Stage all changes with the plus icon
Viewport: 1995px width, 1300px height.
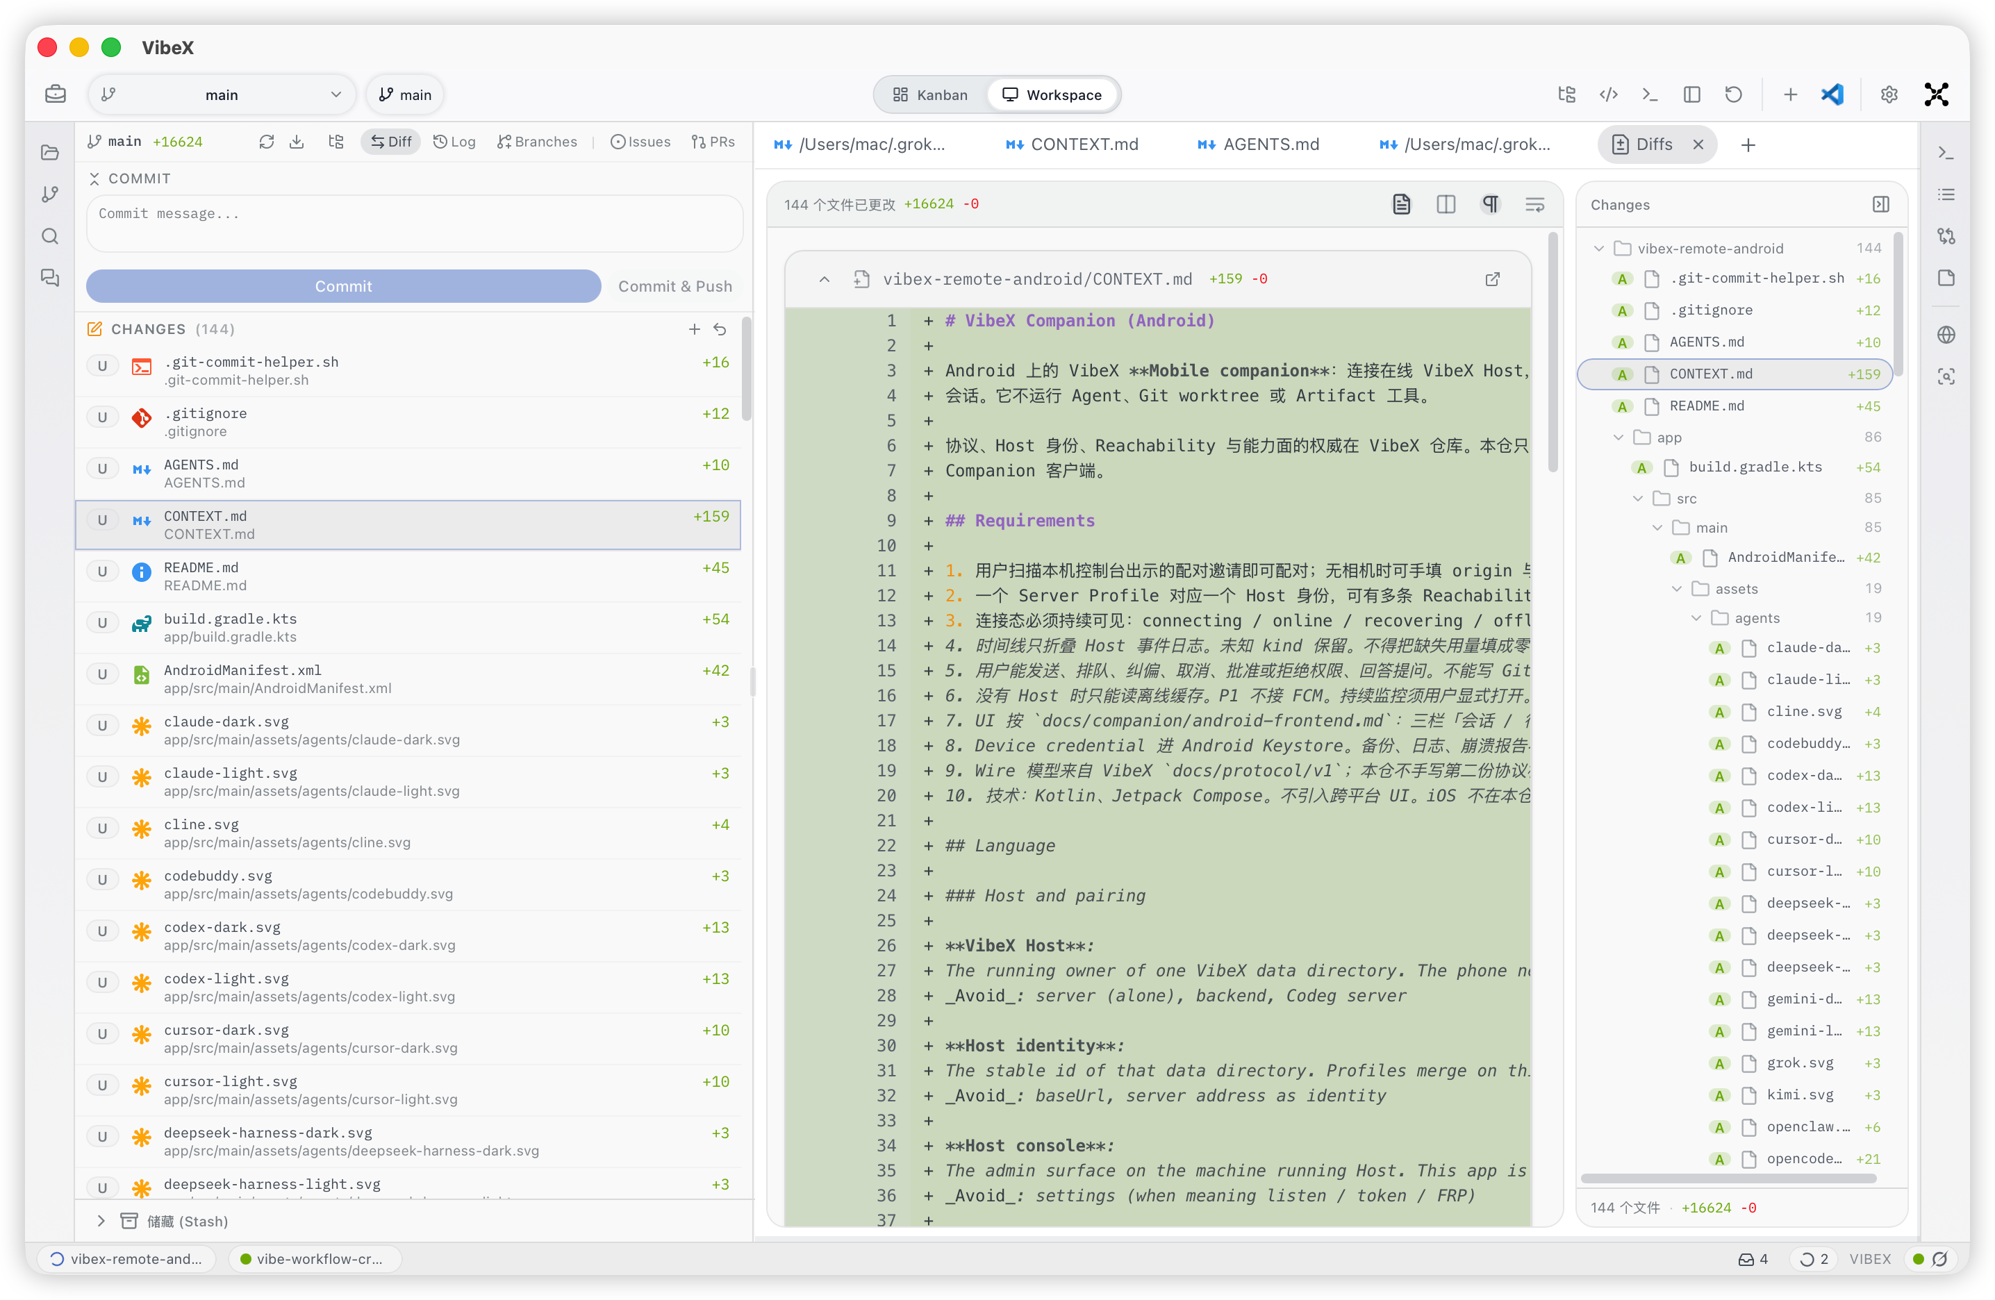point(694,329)
